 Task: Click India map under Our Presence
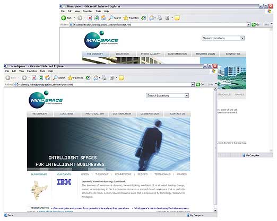[x=39, y=190]
